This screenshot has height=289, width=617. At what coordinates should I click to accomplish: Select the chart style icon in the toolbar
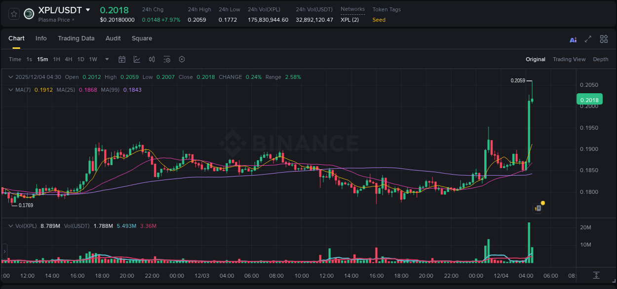click(x=136, y=59)
